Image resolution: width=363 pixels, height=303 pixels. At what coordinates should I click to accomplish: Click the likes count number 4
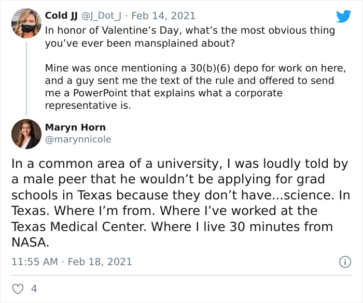pyautogui.click(x=34, y=289)
